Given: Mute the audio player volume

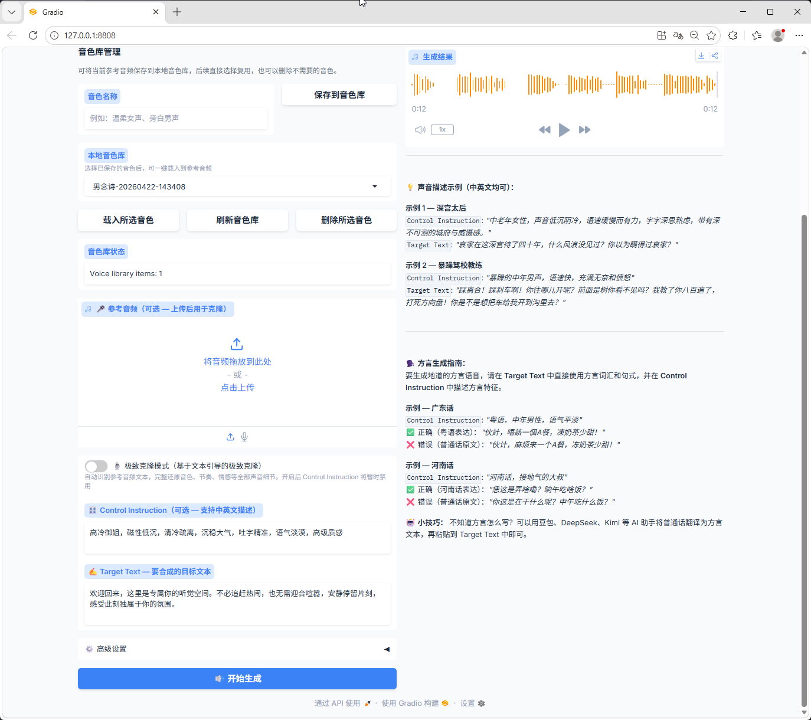Looking at the screenshot, I should click(420, 130).
